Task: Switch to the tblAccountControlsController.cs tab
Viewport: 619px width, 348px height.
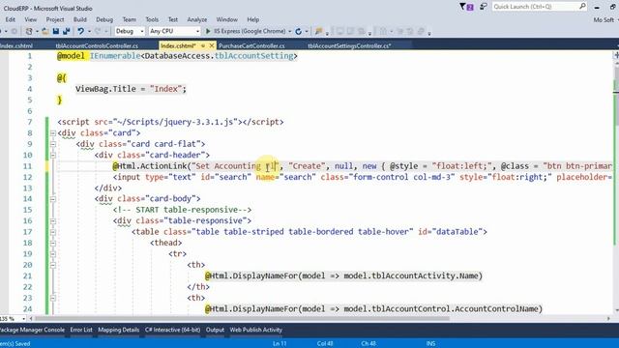Action: point(97,45)
